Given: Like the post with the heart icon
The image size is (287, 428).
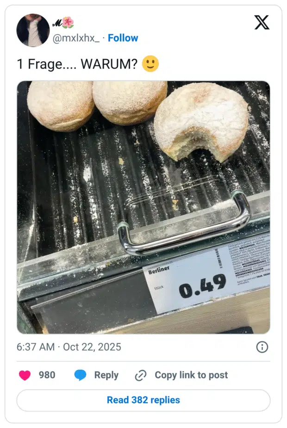Looking at the screenshot, I should 25,375.
